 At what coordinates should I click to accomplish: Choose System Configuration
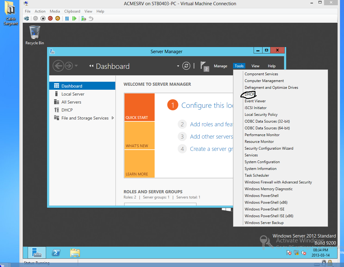pos(262,162)
